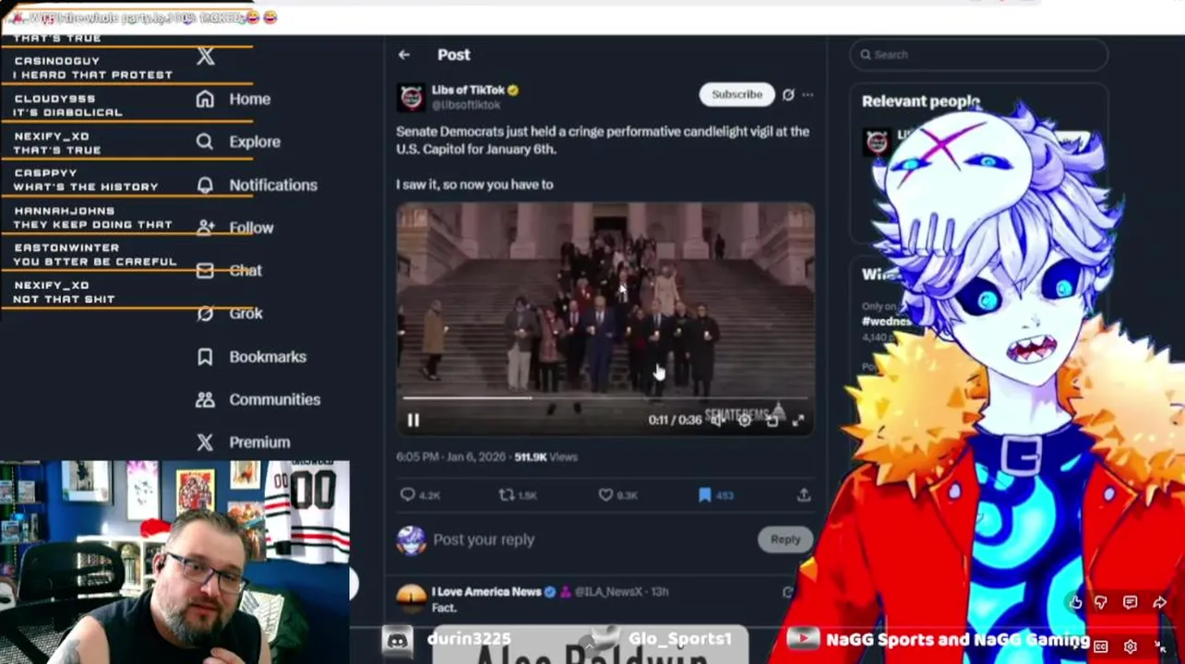Click the X logo in the sidebar
The width and height of the screenshot is (1185, 664).
click(x=206, y=56)
